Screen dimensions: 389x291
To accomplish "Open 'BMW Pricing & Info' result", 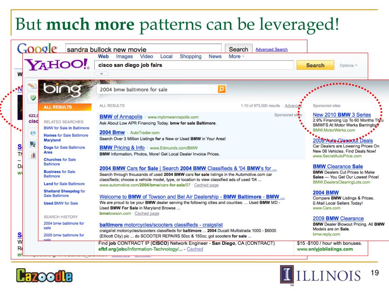I will pos(122,148).
